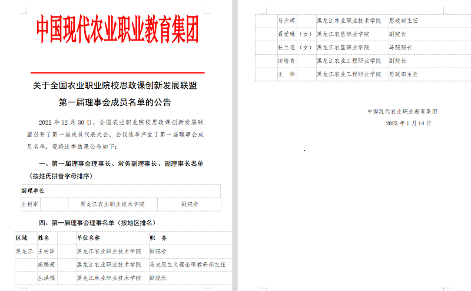Click '马院院长' in 杜兰花's row
471x291 pixels.
coord(400,48)
